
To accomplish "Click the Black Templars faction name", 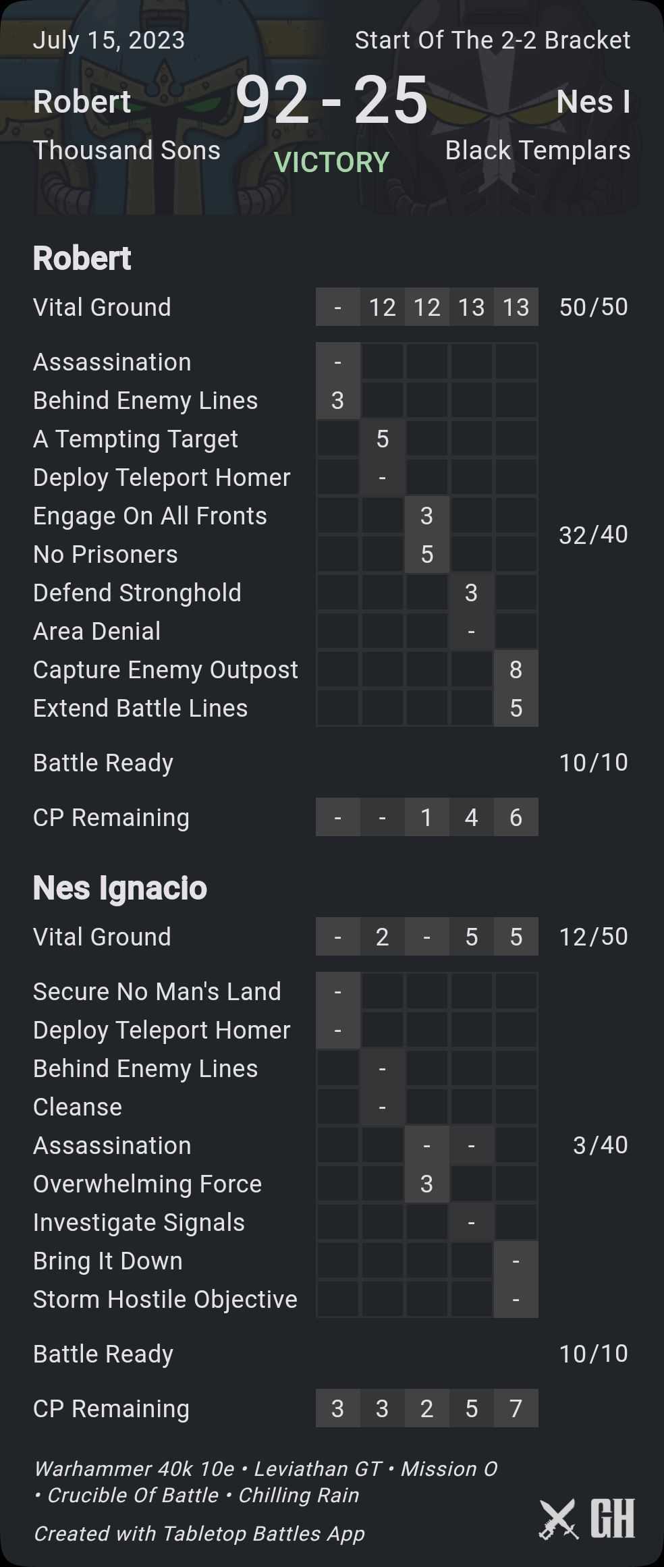I will click(538, 150).
